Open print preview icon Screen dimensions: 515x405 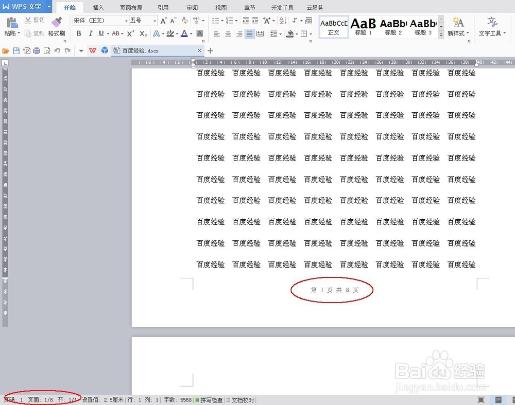point(47,51)
